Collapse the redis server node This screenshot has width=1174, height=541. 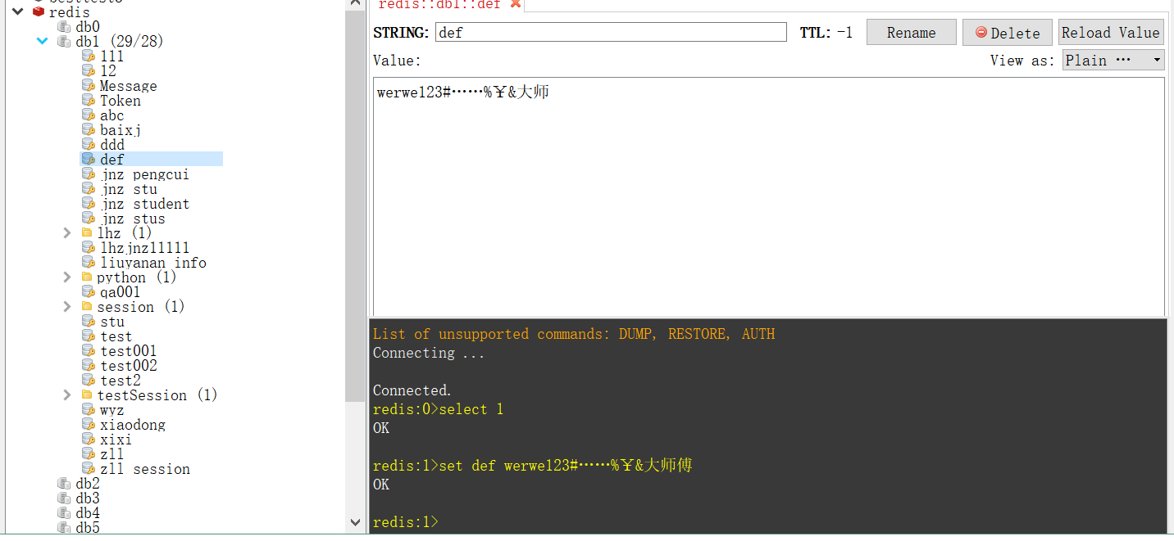(17, 12)
